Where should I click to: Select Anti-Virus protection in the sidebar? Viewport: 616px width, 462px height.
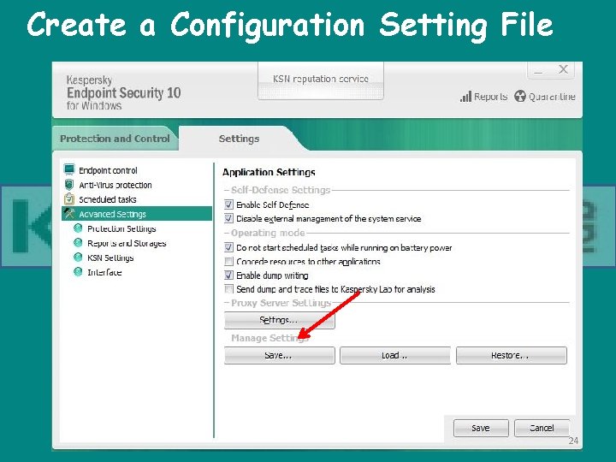(x=115, y=185)
